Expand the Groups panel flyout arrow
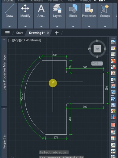 [x=105, y=27]
